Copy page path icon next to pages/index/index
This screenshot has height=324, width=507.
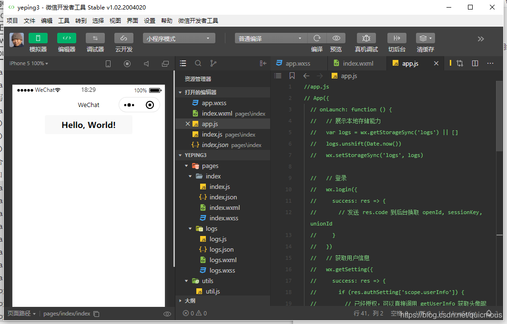96,314
